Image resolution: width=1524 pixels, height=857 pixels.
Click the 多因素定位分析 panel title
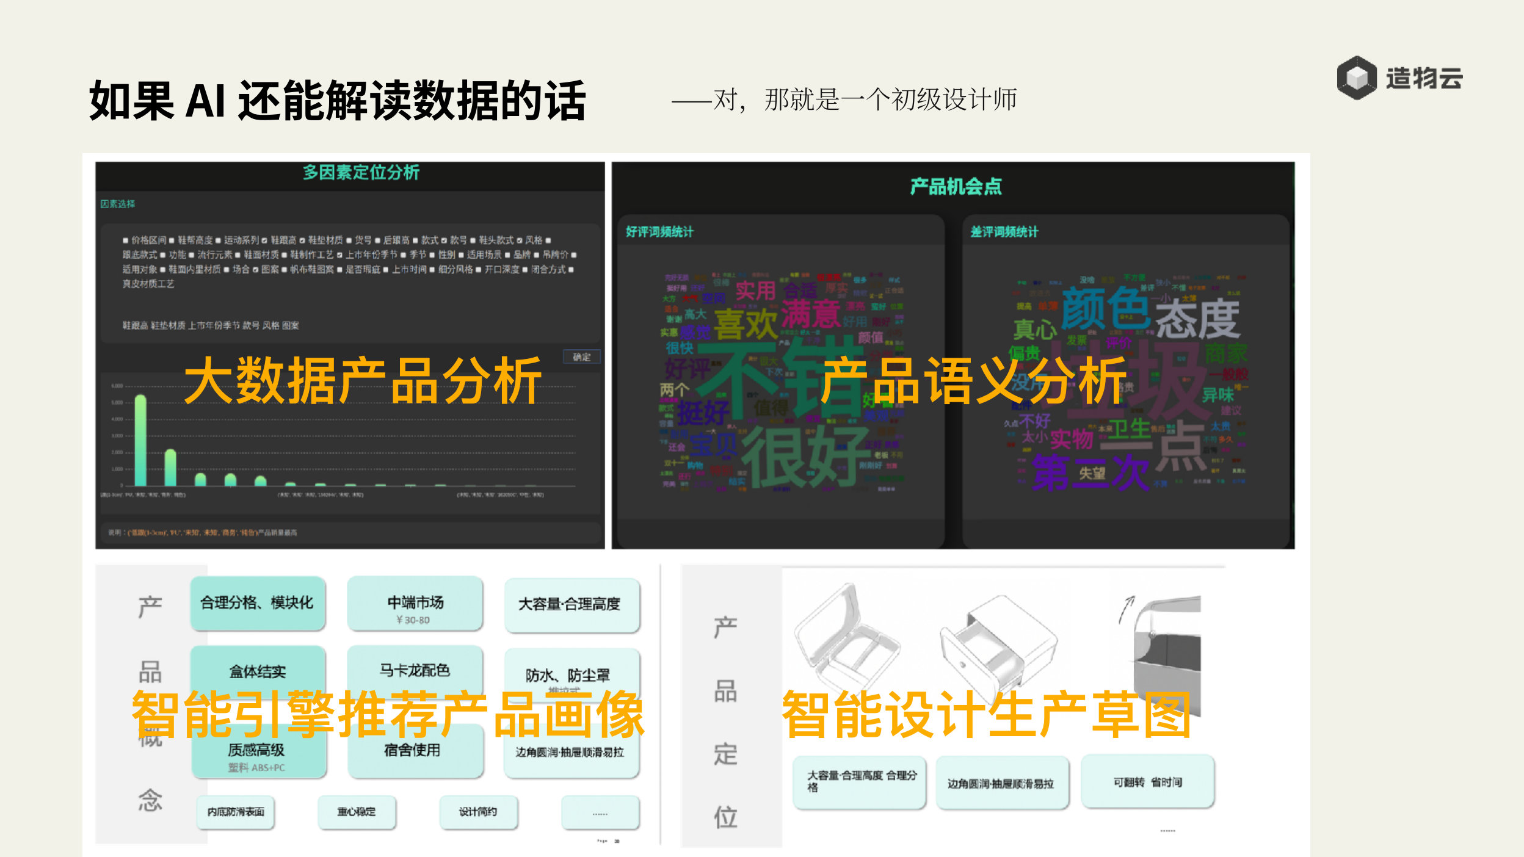(361, 173)
